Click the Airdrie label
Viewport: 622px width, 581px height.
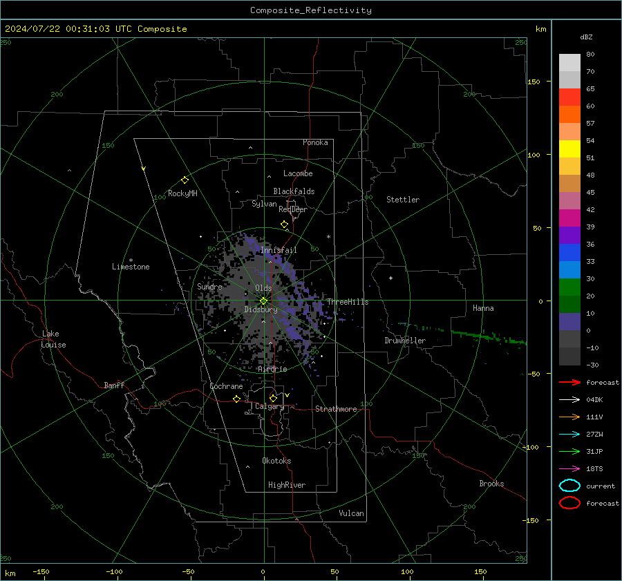[272, 369]
